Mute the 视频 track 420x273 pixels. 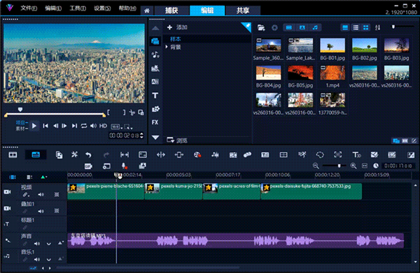click(41, 195)
